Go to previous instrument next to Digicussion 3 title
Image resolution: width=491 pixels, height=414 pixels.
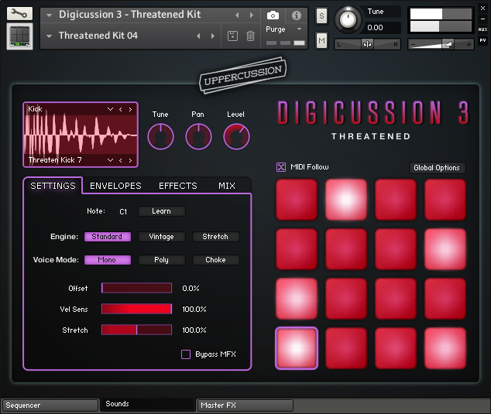237,15
